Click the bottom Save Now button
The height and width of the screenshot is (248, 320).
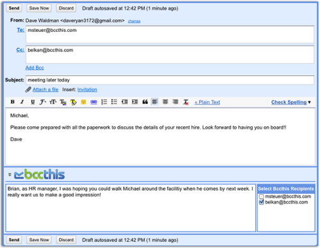39,240
